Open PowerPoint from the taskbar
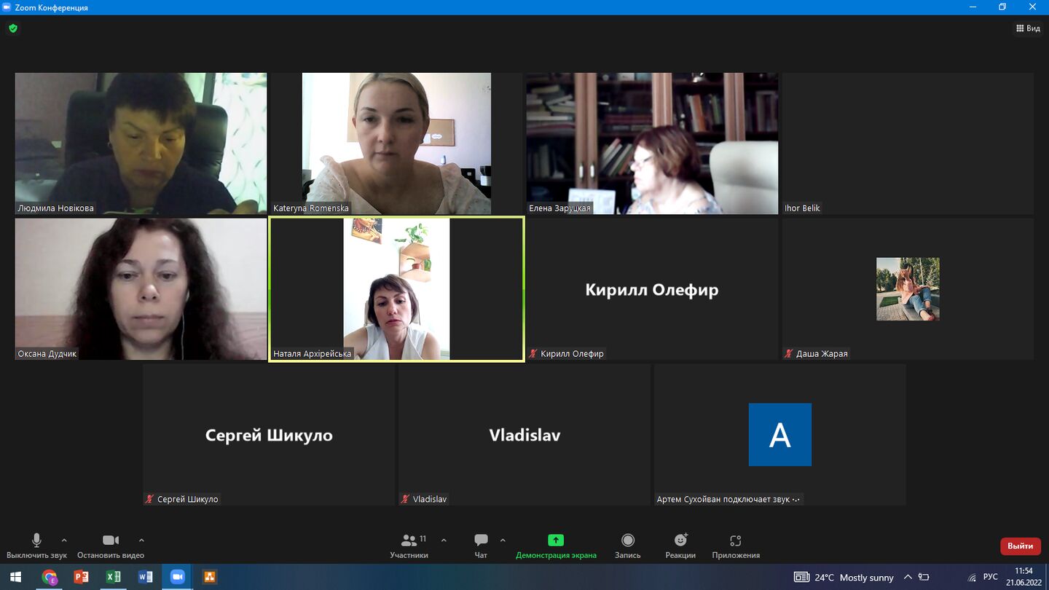This screenshot has height=590, width=1049. tap(81, 577)
